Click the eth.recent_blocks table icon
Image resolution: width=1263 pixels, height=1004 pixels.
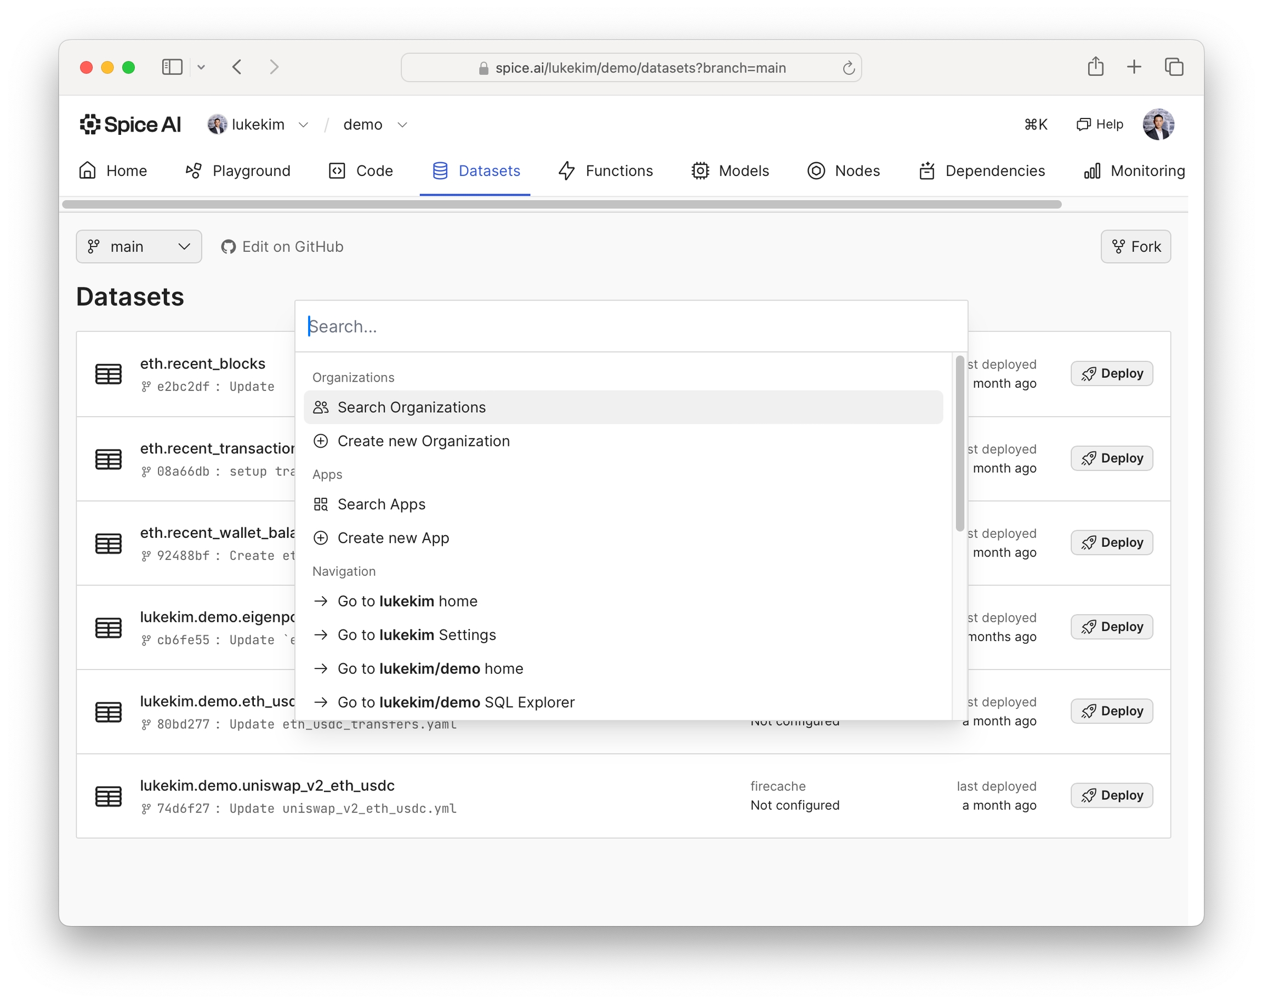click(x=109, y=374)
